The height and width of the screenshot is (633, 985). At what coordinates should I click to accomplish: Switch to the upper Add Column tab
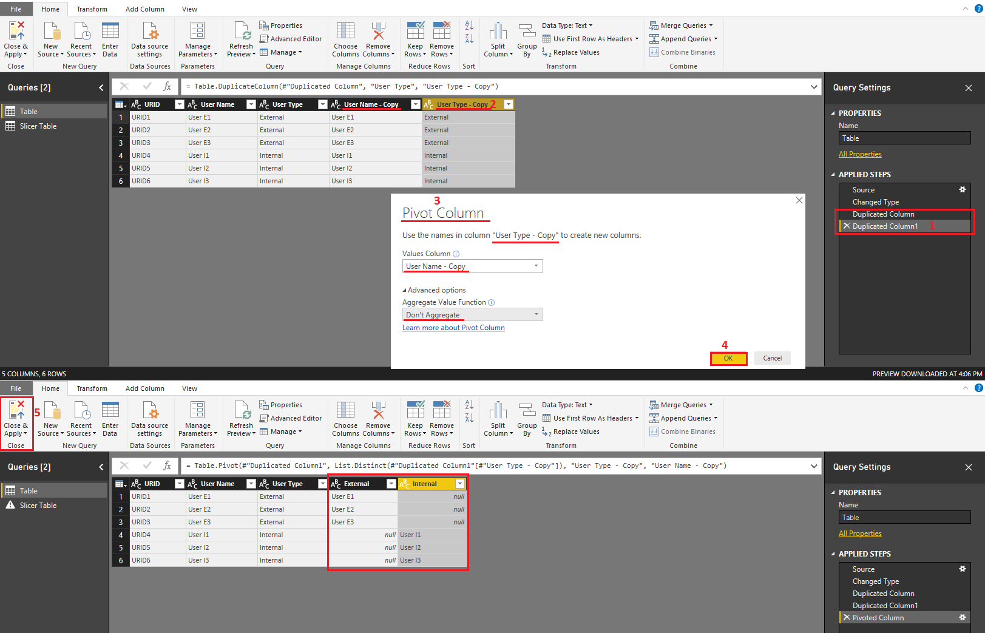click(144, 9)
